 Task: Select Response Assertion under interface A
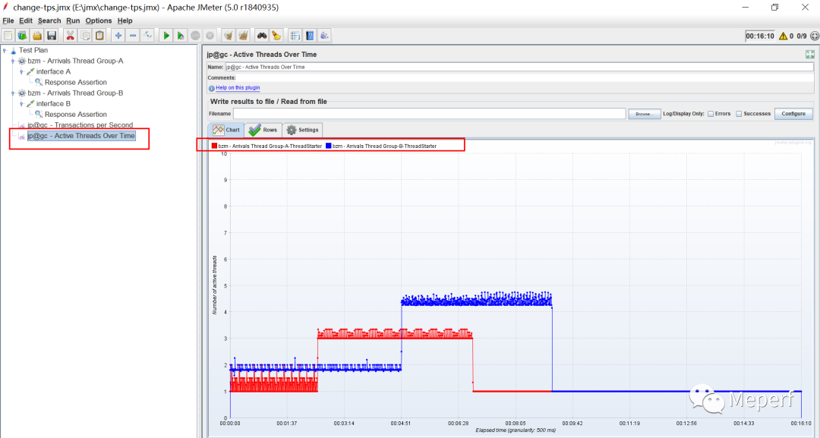[76, 83]
